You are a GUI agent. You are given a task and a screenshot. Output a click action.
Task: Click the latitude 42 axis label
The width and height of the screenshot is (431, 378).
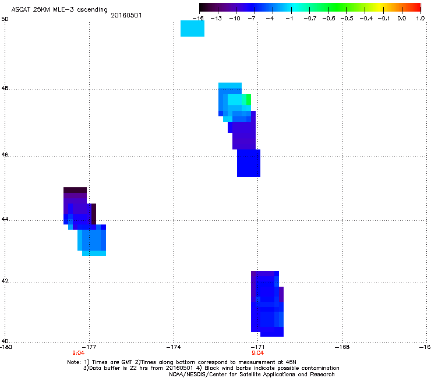coord(5,281)
